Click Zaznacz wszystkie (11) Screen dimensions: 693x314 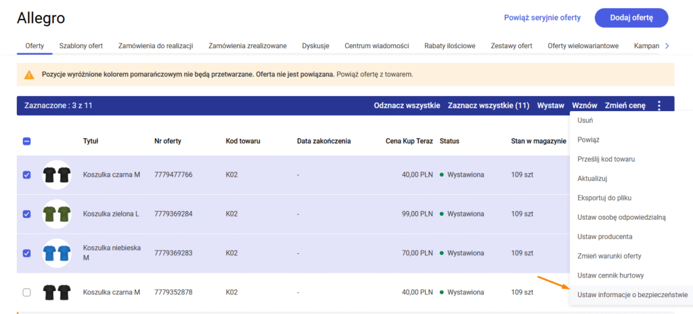click(x=489, y=106)
